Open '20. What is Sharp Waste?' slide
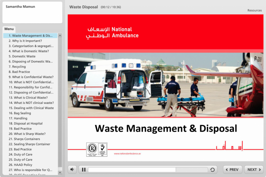The image size is (266, 177). coord(27,134)
